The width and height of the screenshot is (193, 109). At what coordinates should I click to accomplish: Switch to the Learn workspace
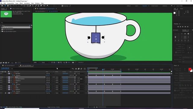(x=137, y=6)
